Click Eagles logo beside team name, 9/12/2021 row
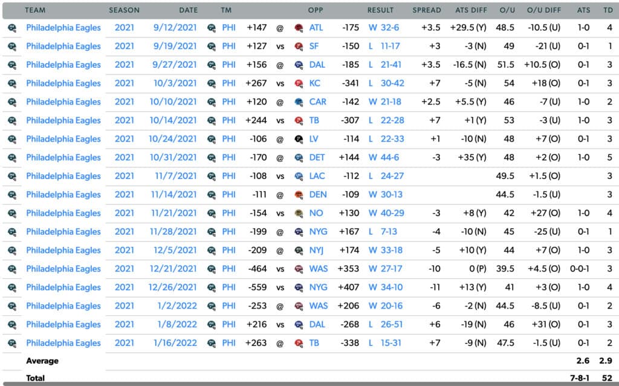Viewport: 619px width, 386px height. tap(12, 28)
